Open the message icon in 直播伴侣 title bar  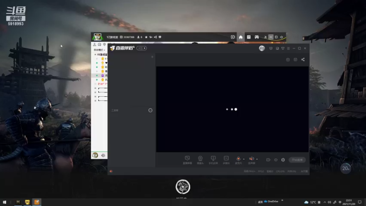click(x=271, y=49)
